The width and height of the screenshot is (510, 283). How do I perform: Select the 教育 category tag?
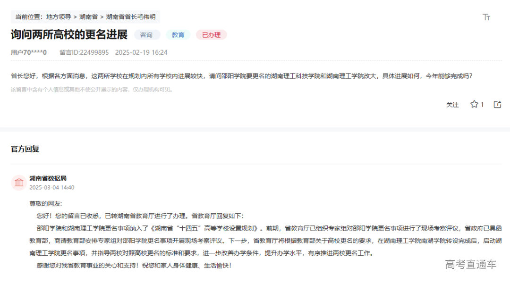tap(178, 34)
